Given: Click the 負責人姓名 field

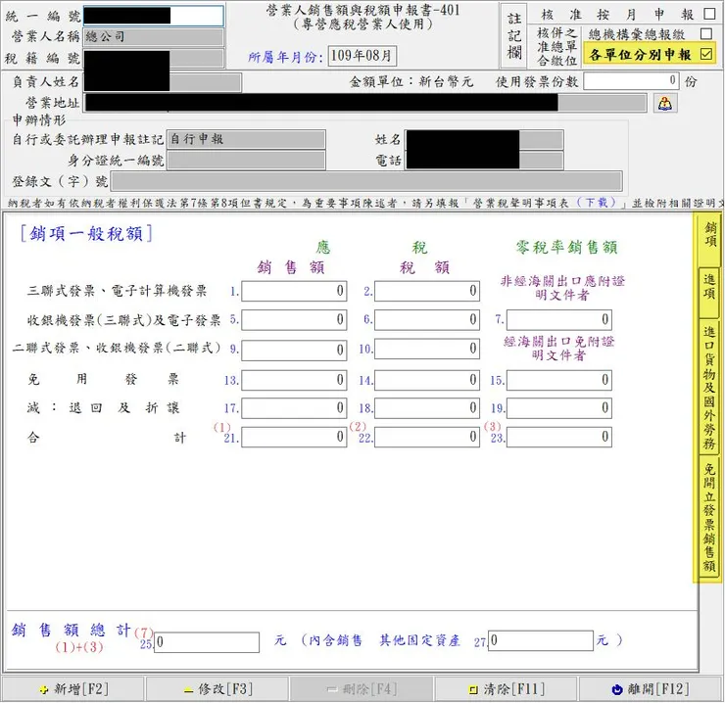Looking at the screenshot, I should [163, 82].
